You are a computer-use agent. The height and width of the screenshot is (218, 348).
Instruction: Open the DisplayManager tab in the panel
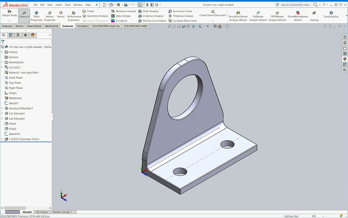pos(33,35)
